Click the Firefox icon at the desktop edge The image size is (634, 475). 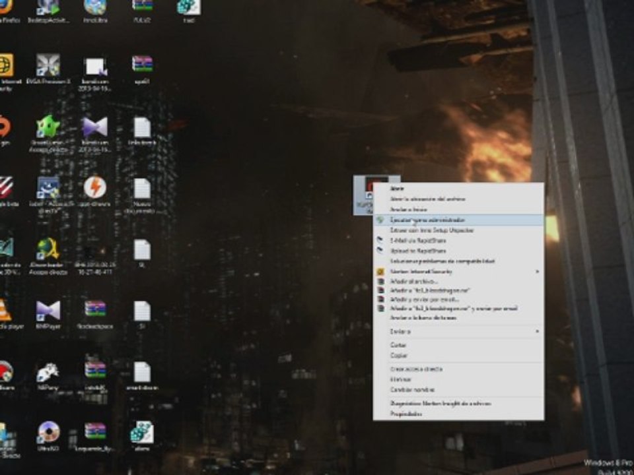pyautogui.click(x=6, y=7)
